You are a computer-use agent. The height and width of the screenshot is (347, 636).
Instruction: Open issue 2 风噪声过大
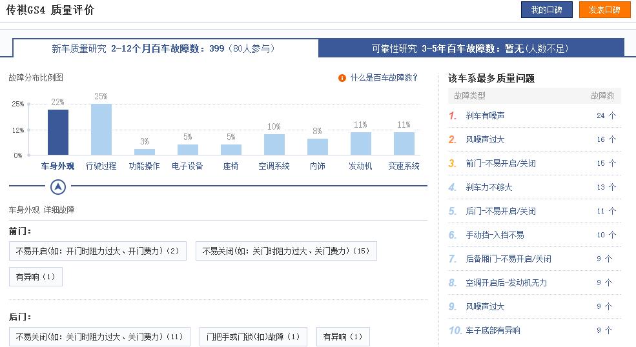coord(485,139)
